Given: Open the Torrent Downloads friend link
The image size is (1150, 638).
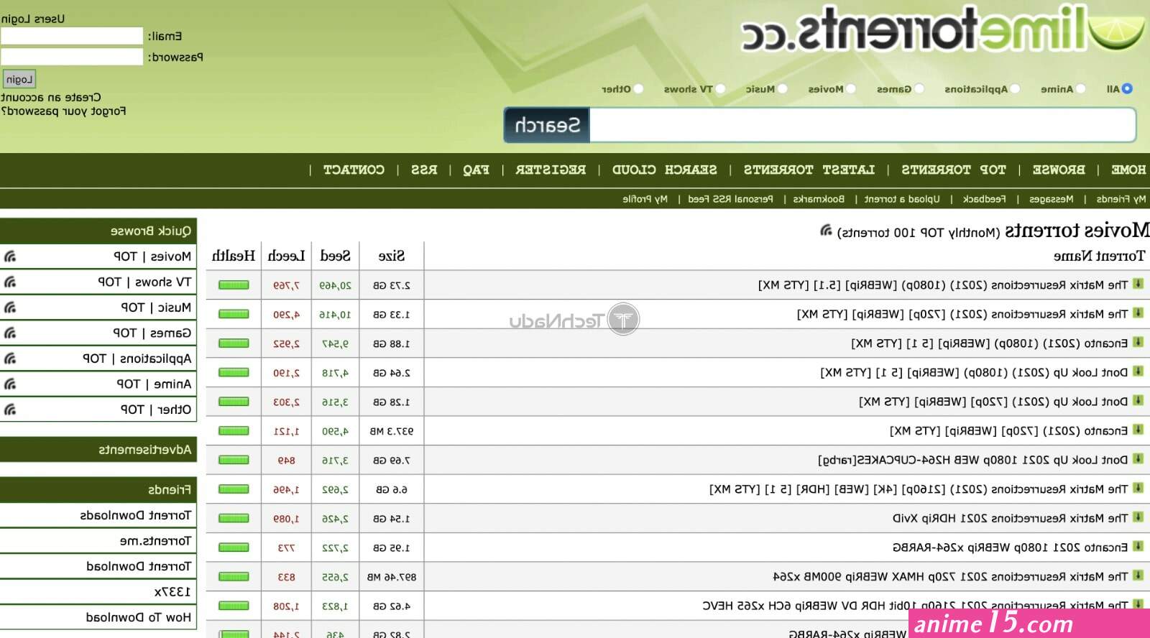Looking at the screenshot, I should [136, 515].
